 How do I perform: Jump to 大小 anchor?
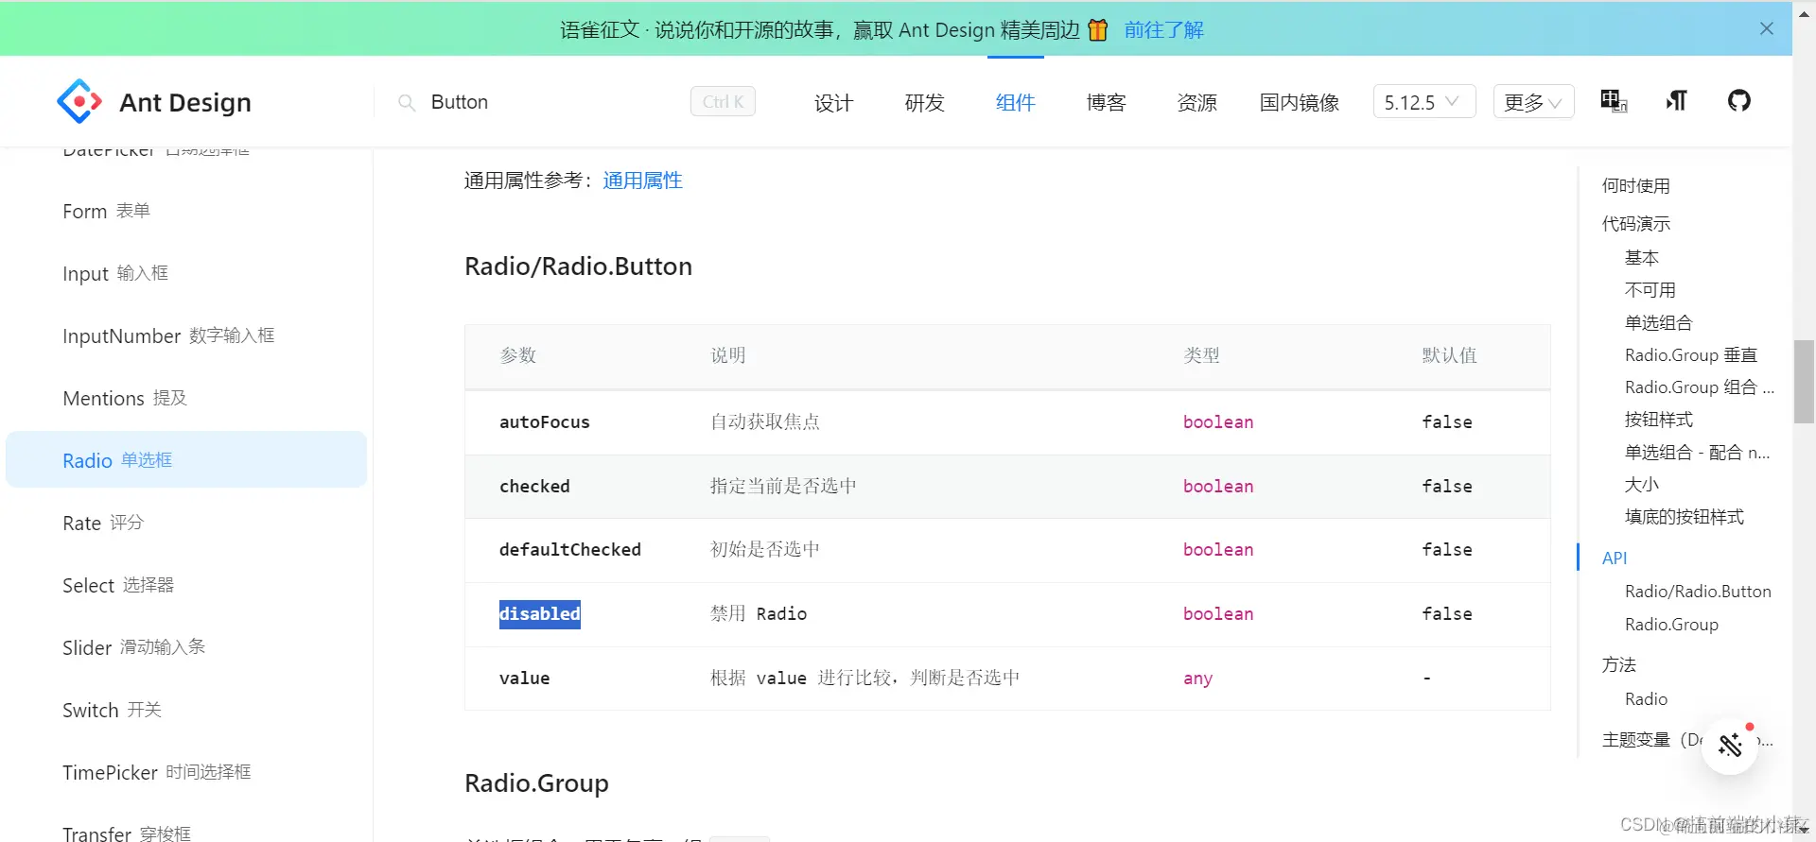pos(1641,484)
